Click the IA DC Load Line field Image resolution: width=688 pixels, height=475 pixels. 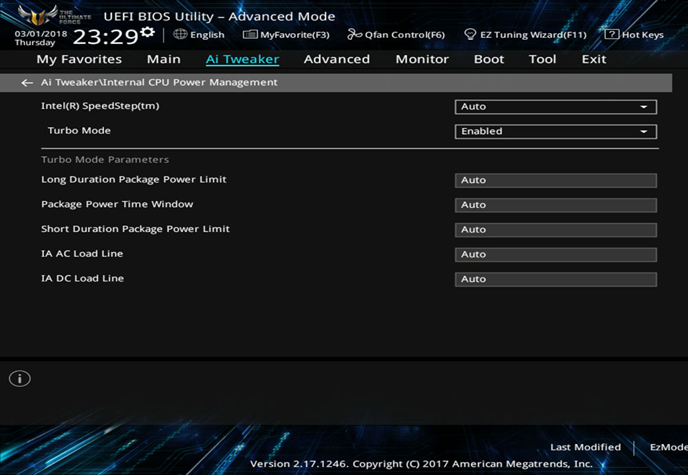(556, 279)
